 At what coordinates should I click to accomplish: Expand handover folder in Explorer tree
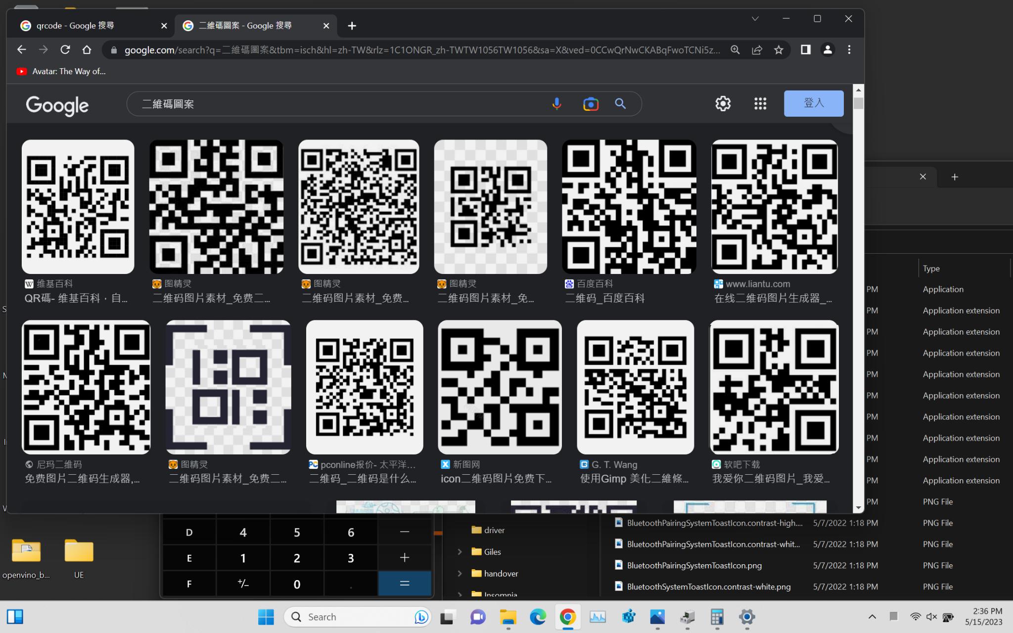460,574
